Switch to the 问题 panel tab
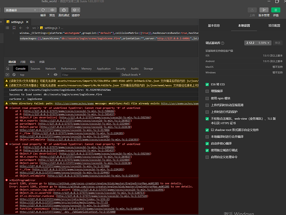 tap(23, 62)
